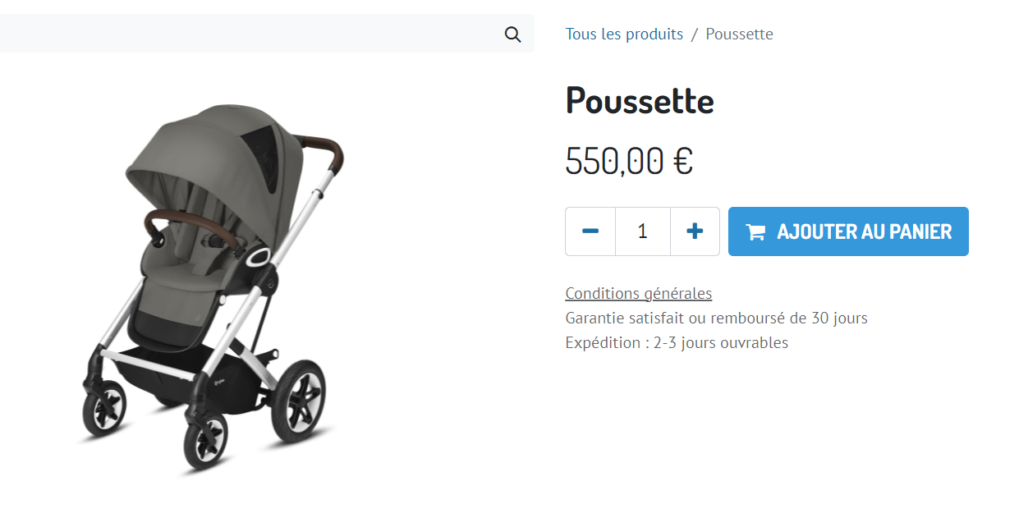The width and height of the screenshot is (1028, 527).
Task: Select the "Poussette" breadcrumb item
Action: pyautogui.click(x=739, y=34)
